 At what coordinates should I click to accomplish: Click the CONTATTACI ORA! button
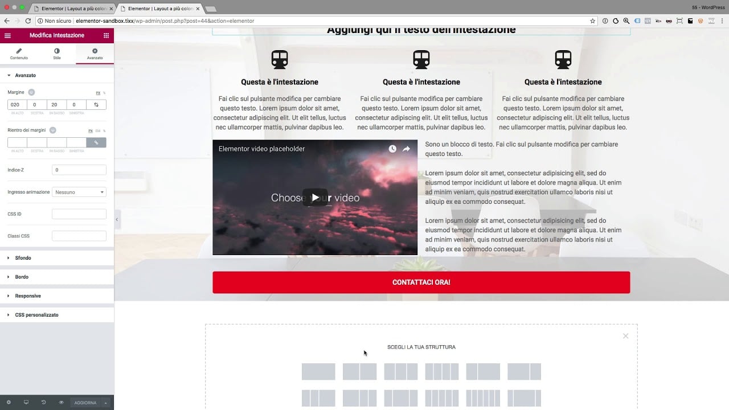(x=421, y=282)
